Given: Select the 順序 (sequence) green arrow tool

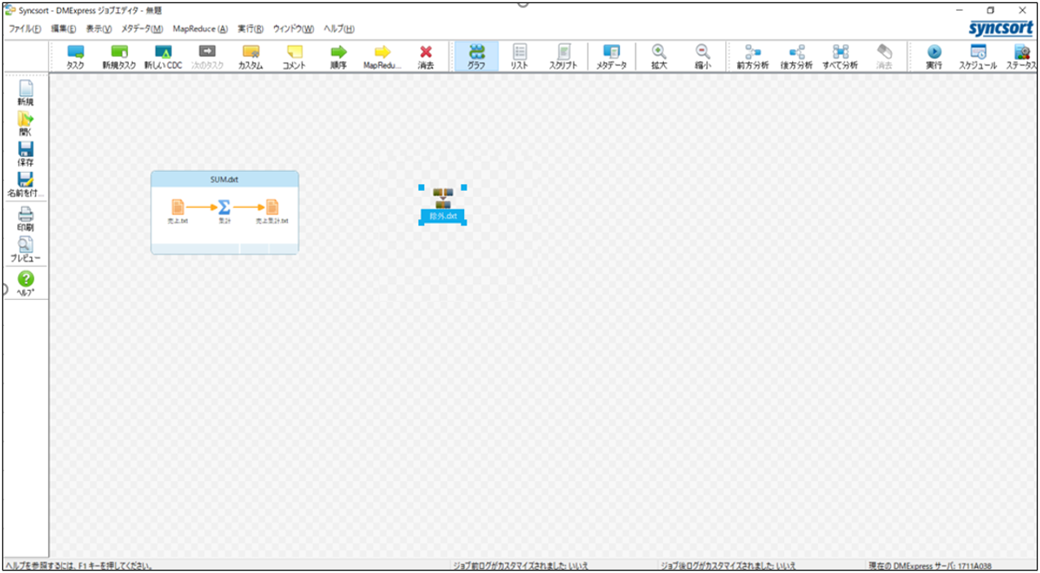Looking at the screenshot, I should [339, 56].
